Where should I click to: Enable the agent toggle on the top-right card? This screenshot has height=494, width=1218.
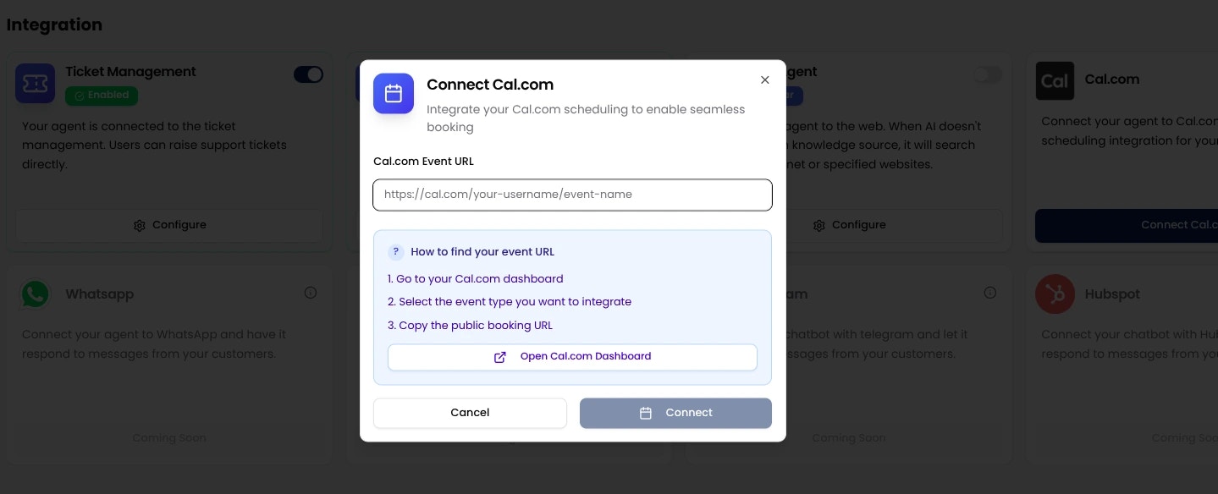pyautogui.click(x=987, y=74)
